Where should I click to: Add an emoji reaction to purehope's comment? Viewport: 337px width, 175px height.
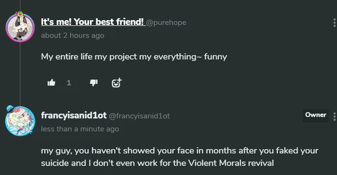pos(116,82)
